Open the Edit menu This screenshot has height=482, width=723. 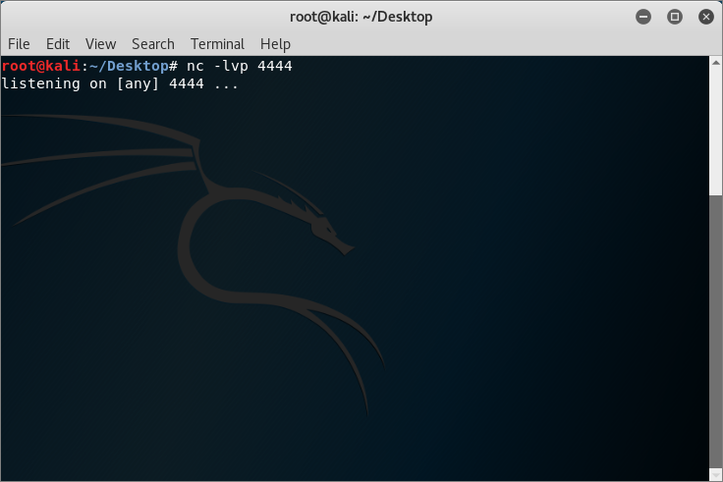[58, 44]
